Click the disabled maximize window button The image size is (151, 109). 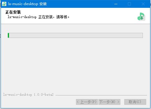point(129,4)
